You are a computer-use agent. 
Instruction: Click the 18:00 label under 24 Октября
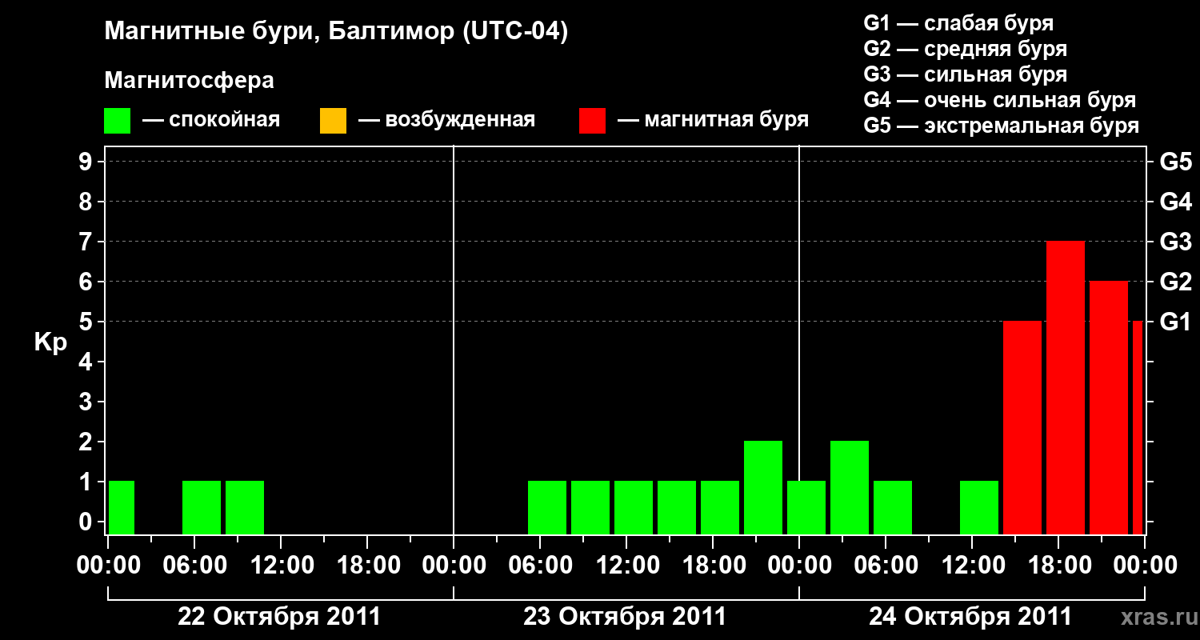[x=1058, y=566]
